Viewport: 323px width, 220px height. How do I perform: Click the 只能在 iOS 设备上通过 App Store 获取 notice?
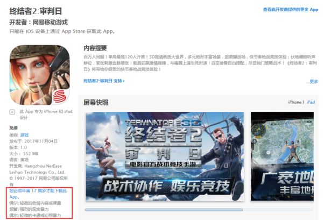[x=62, y=31]
